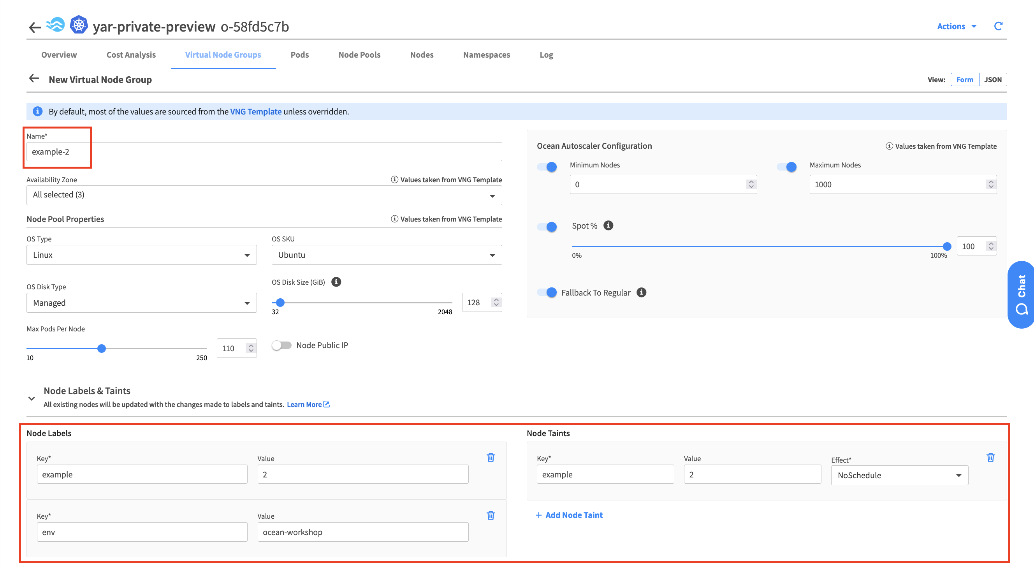
Task: Click the Minimum Nodes spinner arrows
Action: click(751, 184)
